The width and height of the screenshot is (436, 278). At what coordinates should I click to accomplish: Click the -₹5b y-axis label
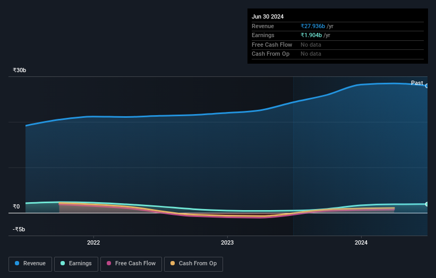[x=19, y=229]
